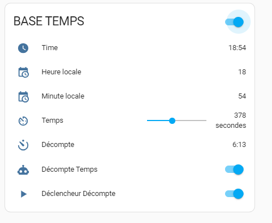Toggle the BASE TEMPS header switch
Viewport: 272px width, 223px height.
234,22
